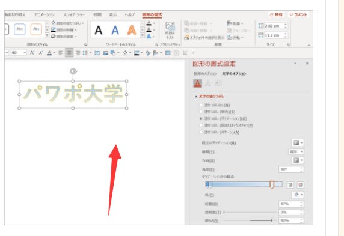
Task: Click the orange gradient stop on slider
Action: tap(272, 184)
